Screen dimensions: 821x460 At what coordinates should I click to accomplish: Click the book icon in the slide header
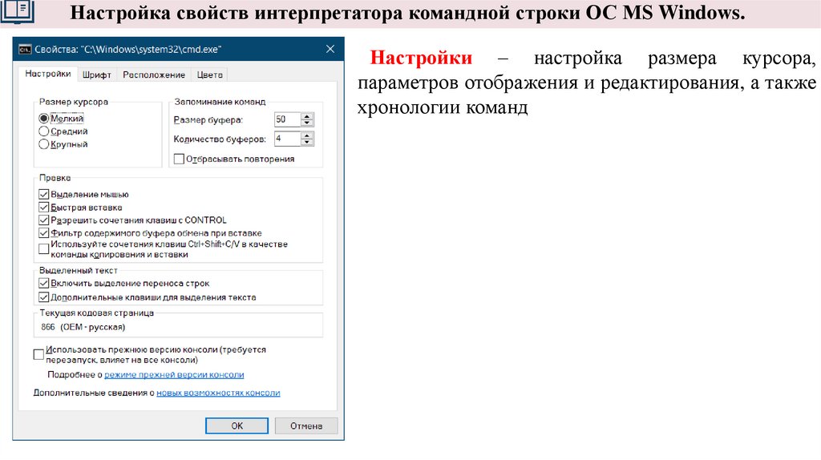tap(17, 11)
